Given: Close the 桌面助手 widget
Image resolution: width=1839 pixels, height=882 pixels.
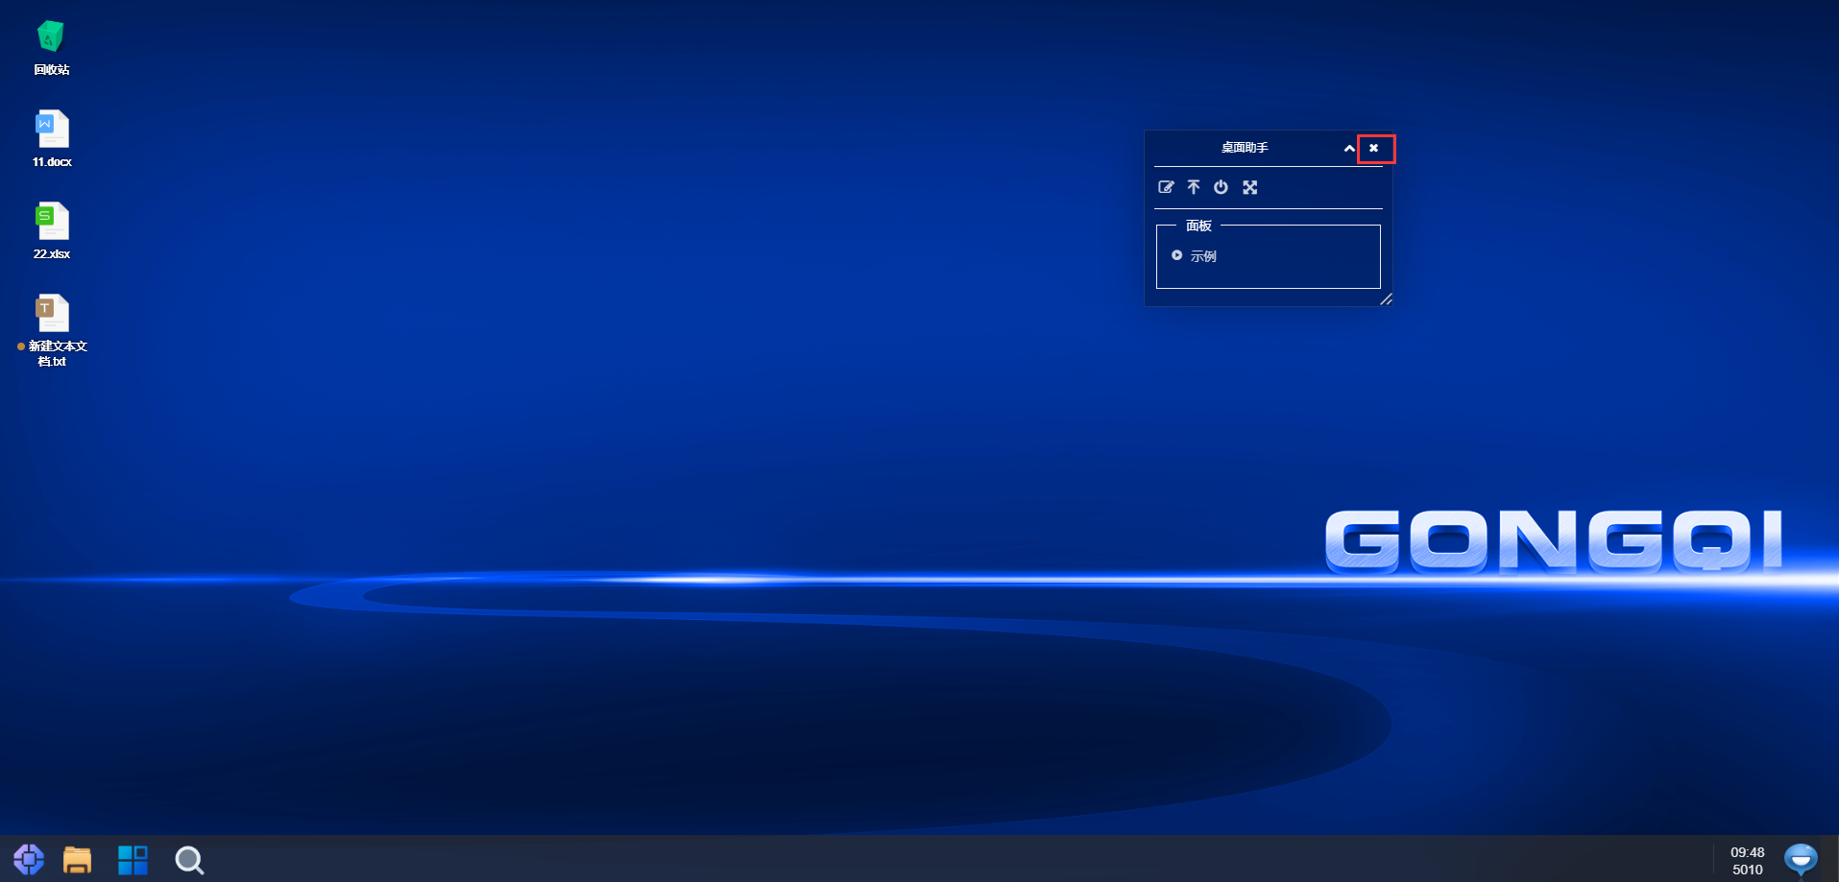Looking at the screenshot, I should [1374, 148].
